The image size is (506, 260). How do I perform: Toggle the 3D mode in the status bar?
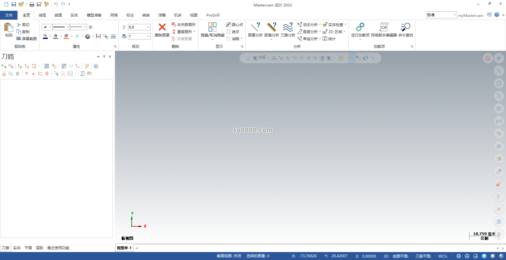(x=386, y=256)
